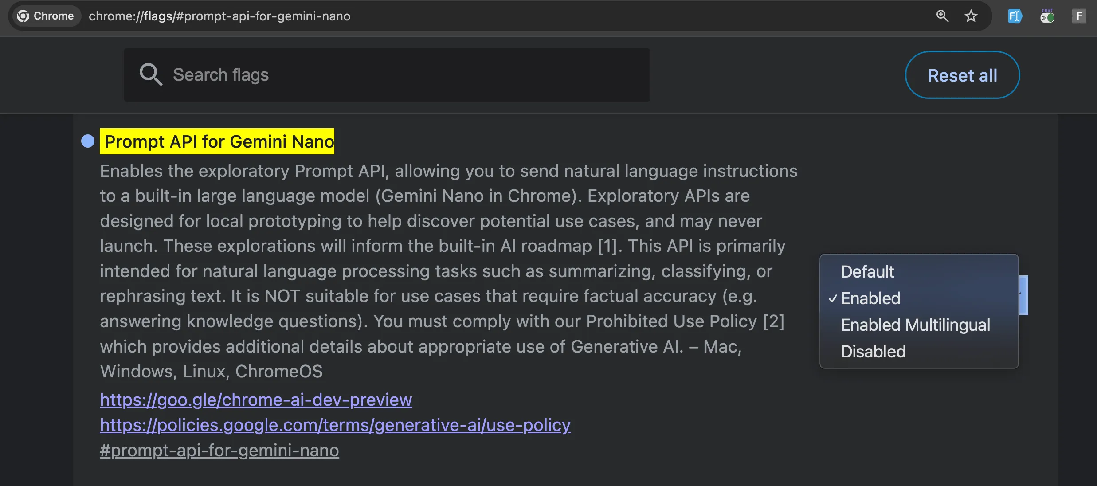Click the chrome://flags URL in address bar
The image size is (1097, 486).
(219, 16)
